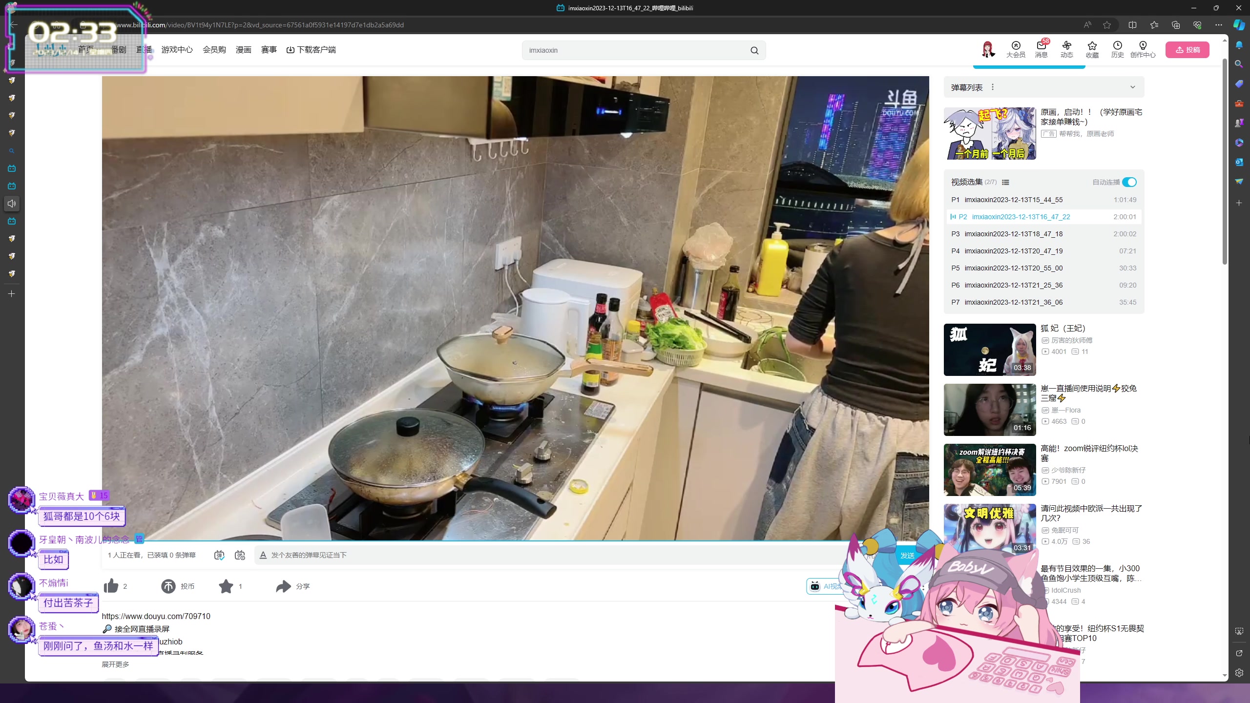1250x703 pixels.
Task: Open 消息 with the 58 notification badge
Action: 1041,49
